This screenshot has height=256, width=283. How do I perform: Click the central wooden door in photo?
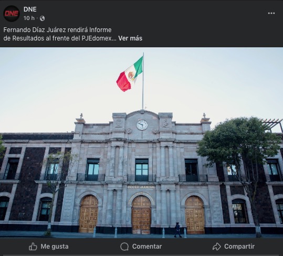coord(141,215)
